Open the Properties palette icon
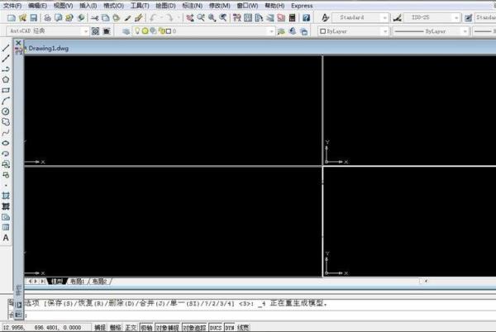Screen dimensions: 496x332 pos(237,17)
